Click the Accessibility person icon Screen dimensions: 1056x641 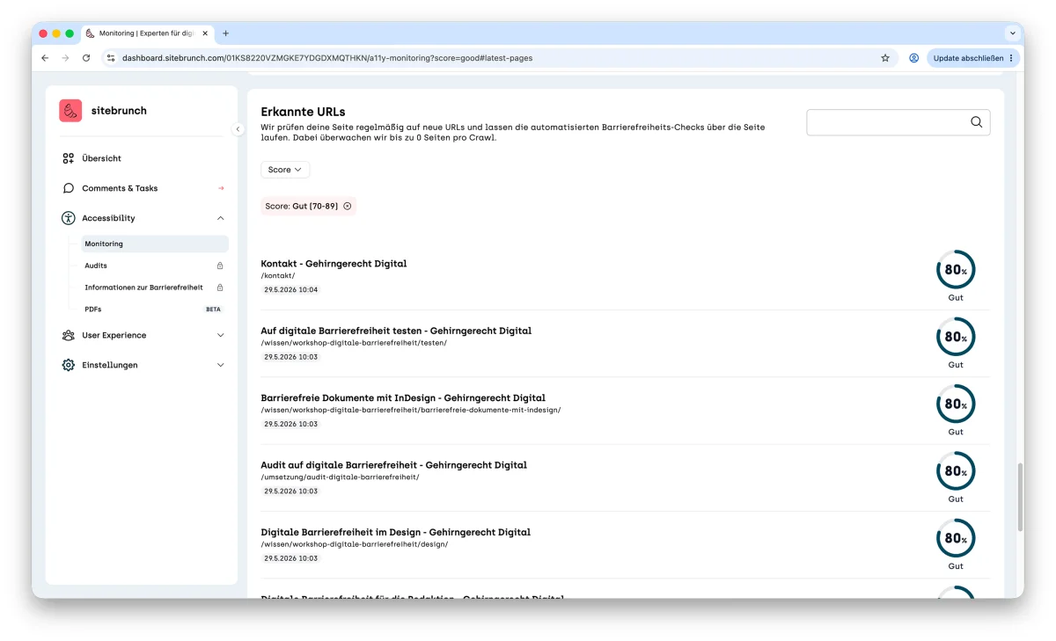[69, 218]
